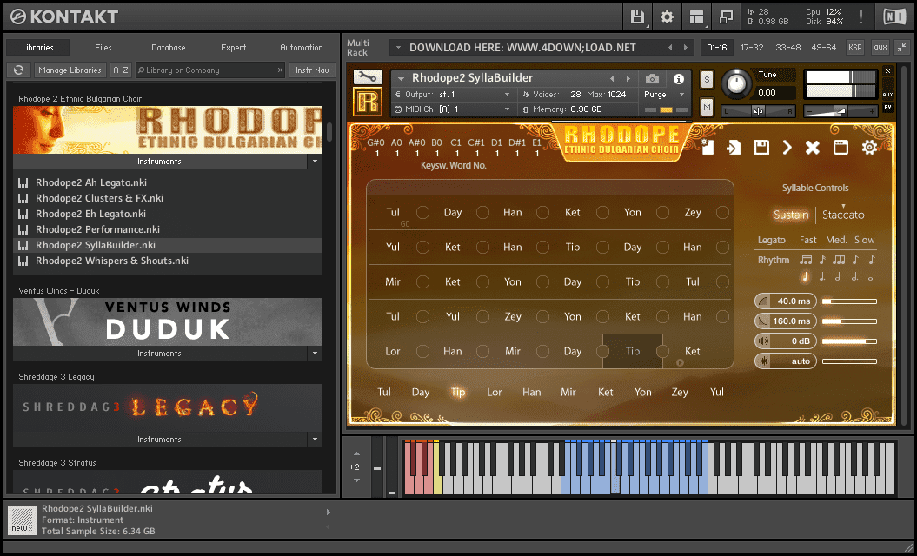Click the exclamation panic button
Image resolution: width=917 pixels, height=556 pixels.
point(861,17)
